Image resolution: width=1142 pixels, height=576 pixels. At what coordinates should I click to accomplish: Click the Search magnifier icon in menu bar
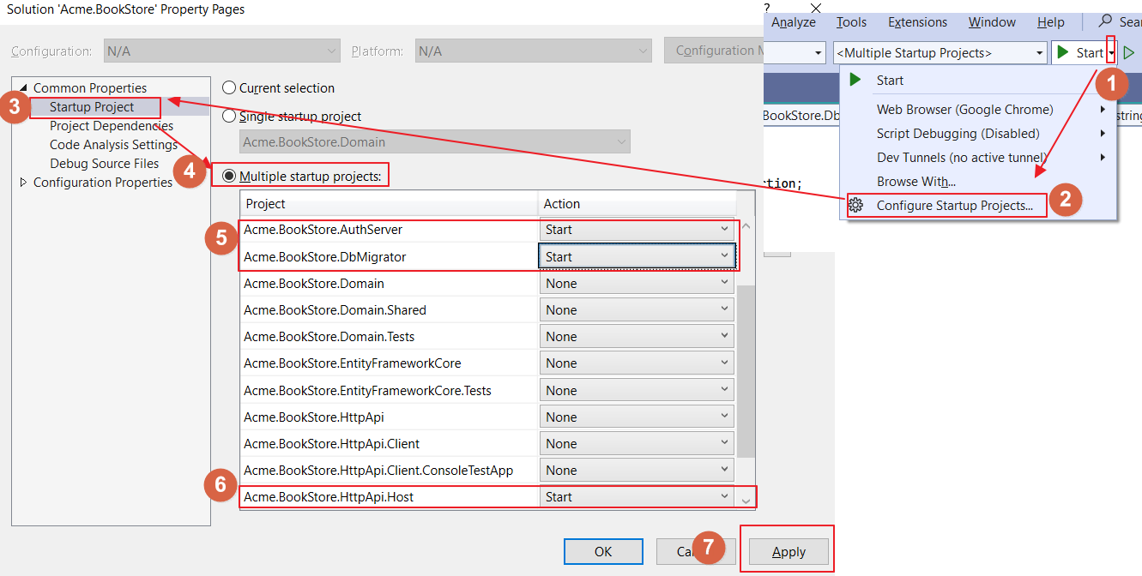pyautogui.click(x=1106, y=21)
